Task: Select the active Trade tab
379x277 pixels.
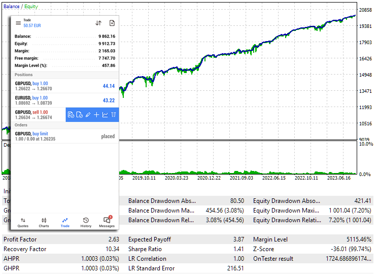Action: pos(65,222)
